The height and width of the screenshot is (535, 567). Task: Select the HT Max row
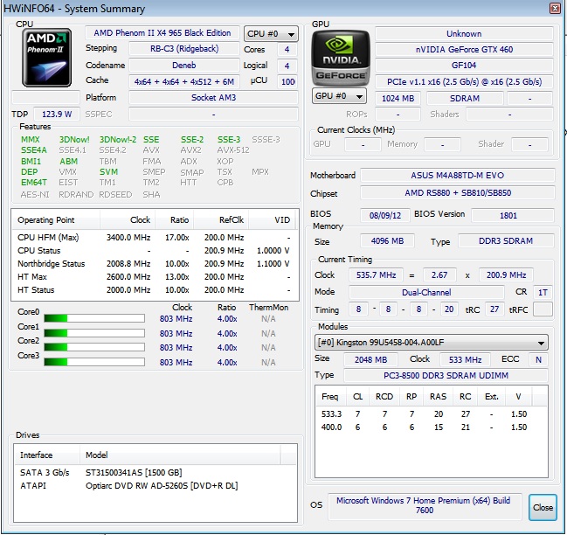155,277
